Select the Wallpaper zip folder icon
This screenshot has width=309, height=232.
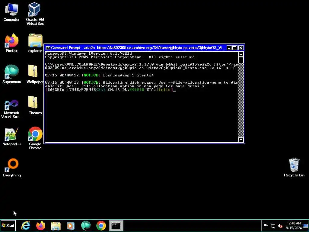coord(35,74)
